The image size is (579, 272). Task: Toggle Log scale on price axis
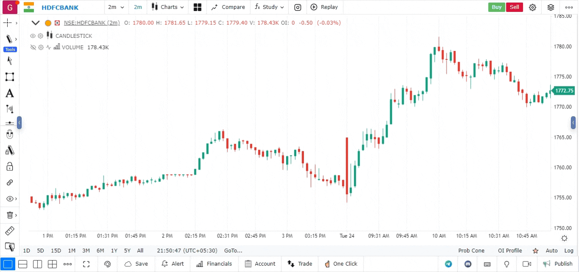[569, 251]
